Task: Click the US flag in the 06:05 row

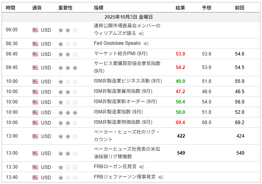Action: coord(35,30)
